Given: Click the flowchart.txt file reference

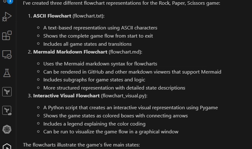Looking at the screenshot, I should 89,16.
